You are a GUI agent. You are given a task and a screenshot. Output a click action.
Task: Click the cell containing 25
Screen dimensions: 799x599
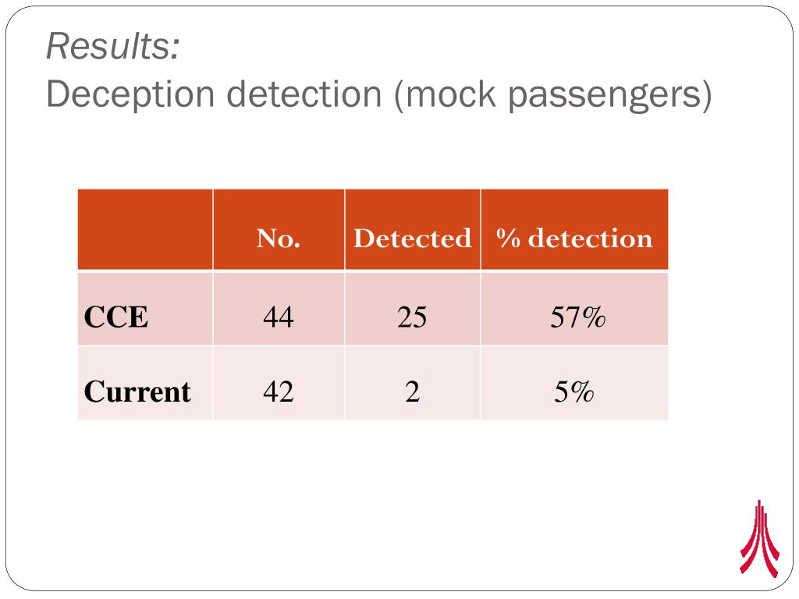pyautogui.click(x=413, y=309)
